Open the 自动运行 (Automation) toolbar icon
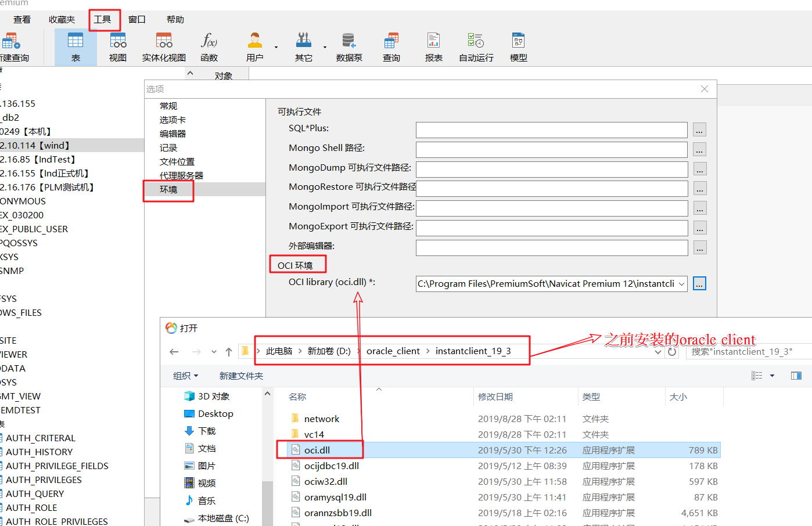Screen dimensions: 812x526 coord(476,47)
